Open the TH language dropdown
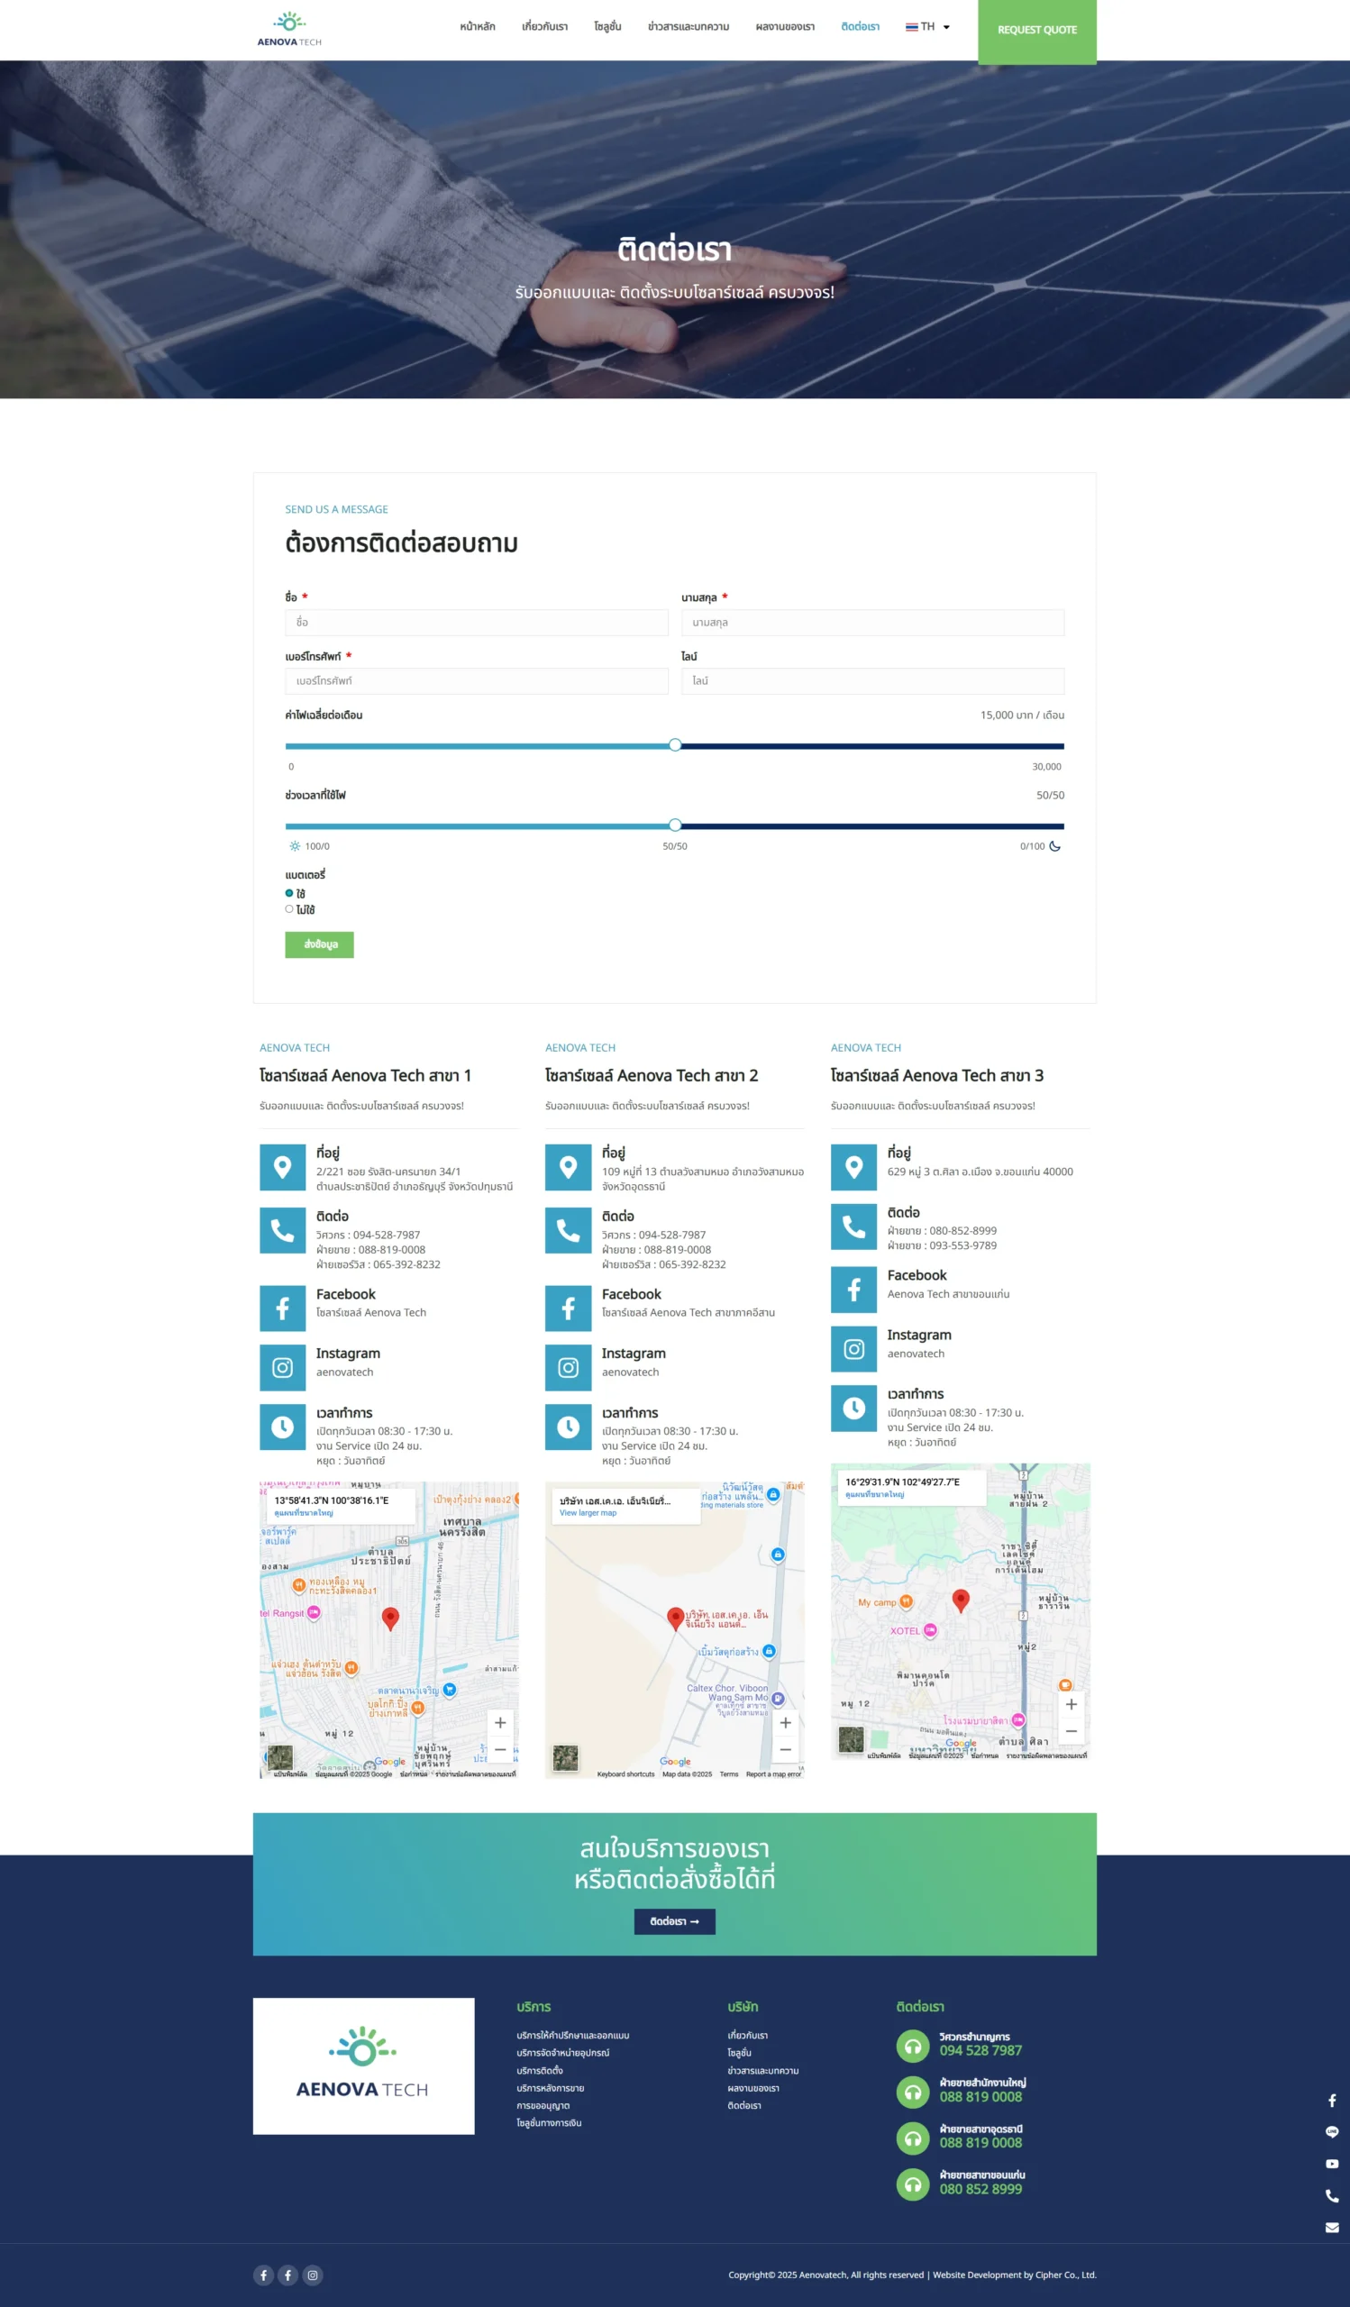 (927, 27)
